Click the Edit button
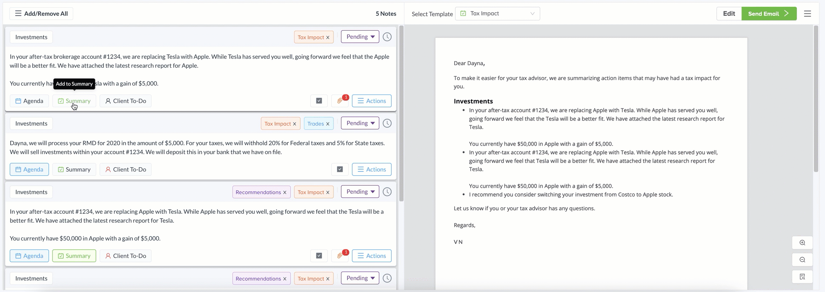825x292 pixels. pyautogui.click(x=729, y=14)
